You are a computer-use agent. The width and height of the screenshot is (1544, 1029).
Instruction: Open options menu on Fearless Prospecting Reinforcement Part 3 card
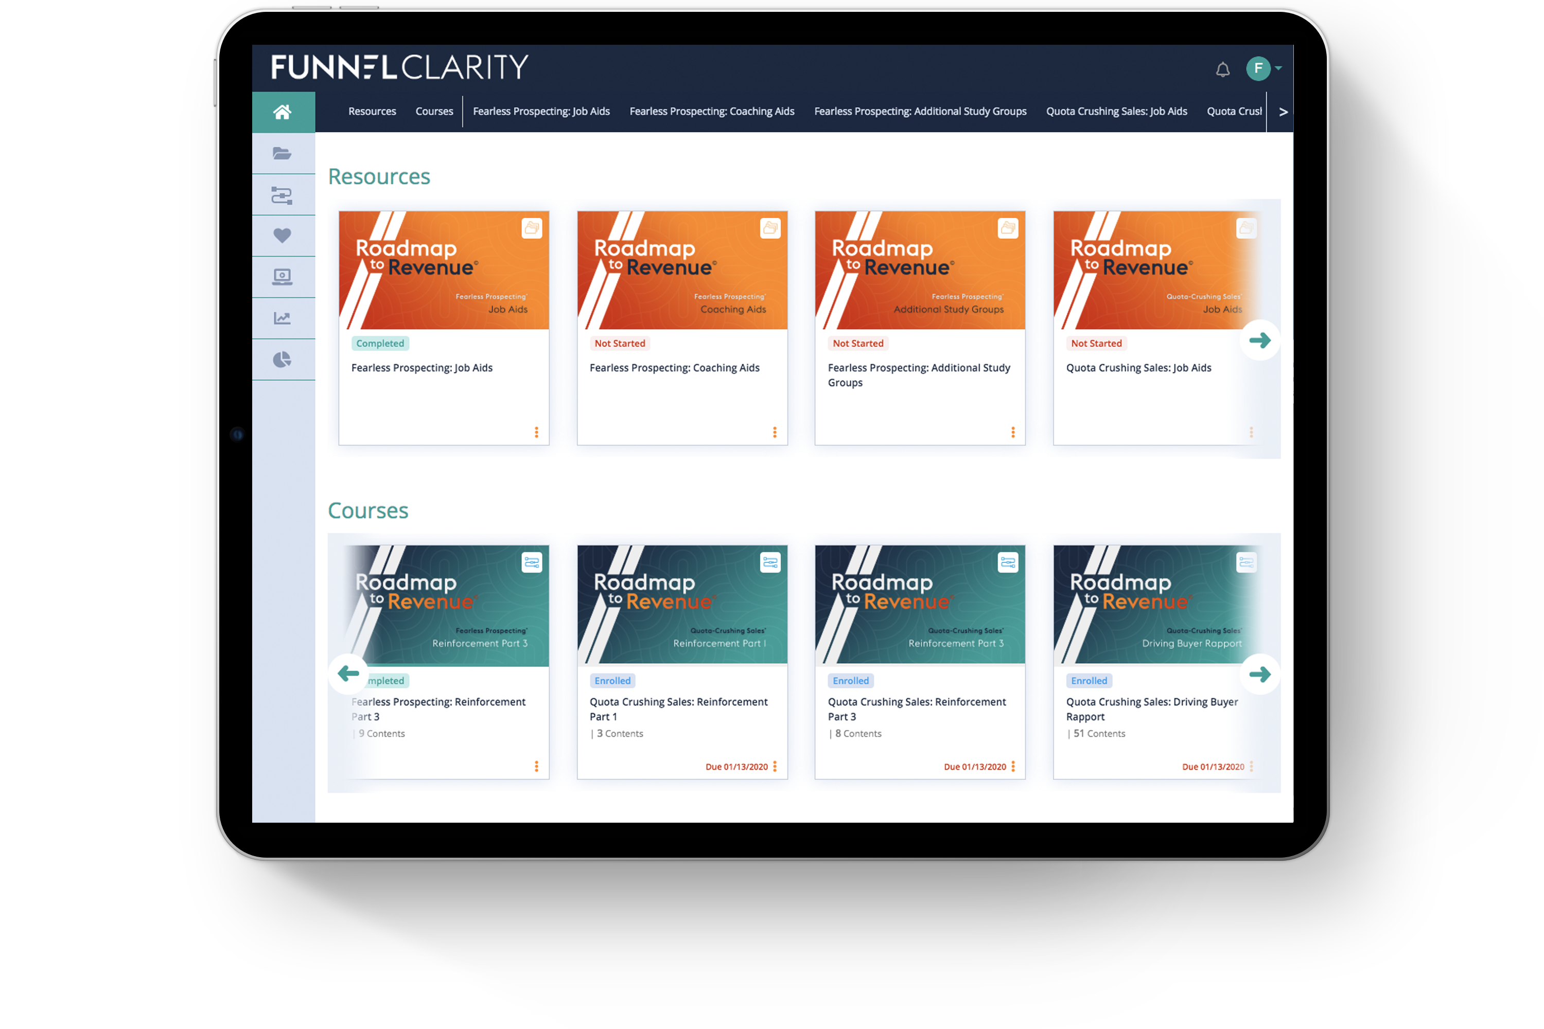pyautogui.click(x=536, y=767)
